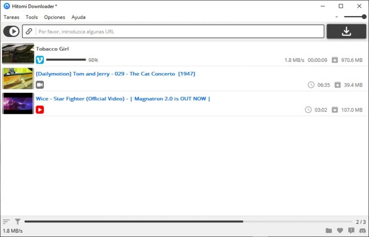Open the Discord icon in bottom right corner
The width and height of the screenshot is (369, 237).
(x=363, y=230)
